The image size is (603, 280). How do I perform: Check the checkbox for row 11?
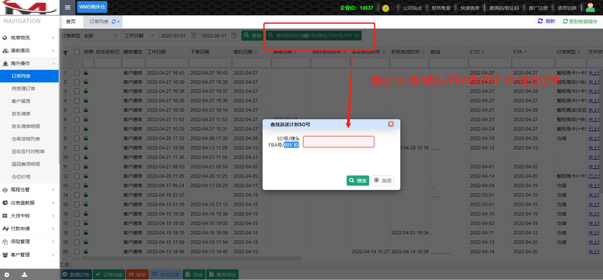[77, 167]
